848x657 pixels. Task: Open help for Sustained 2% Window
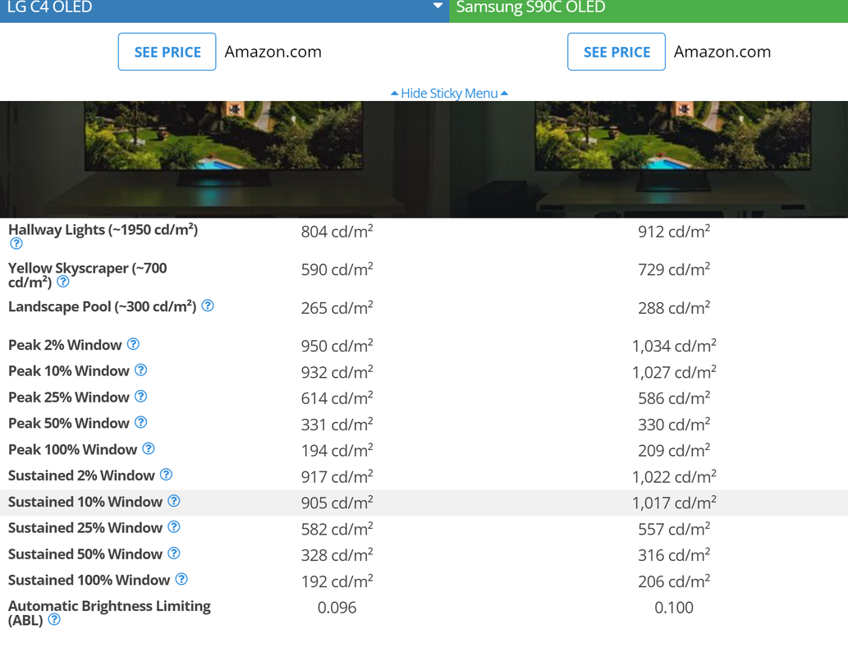click(166, 475)
